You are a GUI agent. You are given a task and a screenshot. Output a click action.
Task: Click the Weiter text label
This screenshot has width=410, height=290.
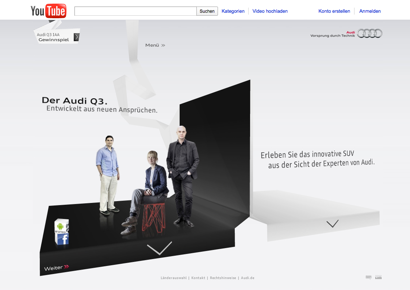[x=53, y=269]
